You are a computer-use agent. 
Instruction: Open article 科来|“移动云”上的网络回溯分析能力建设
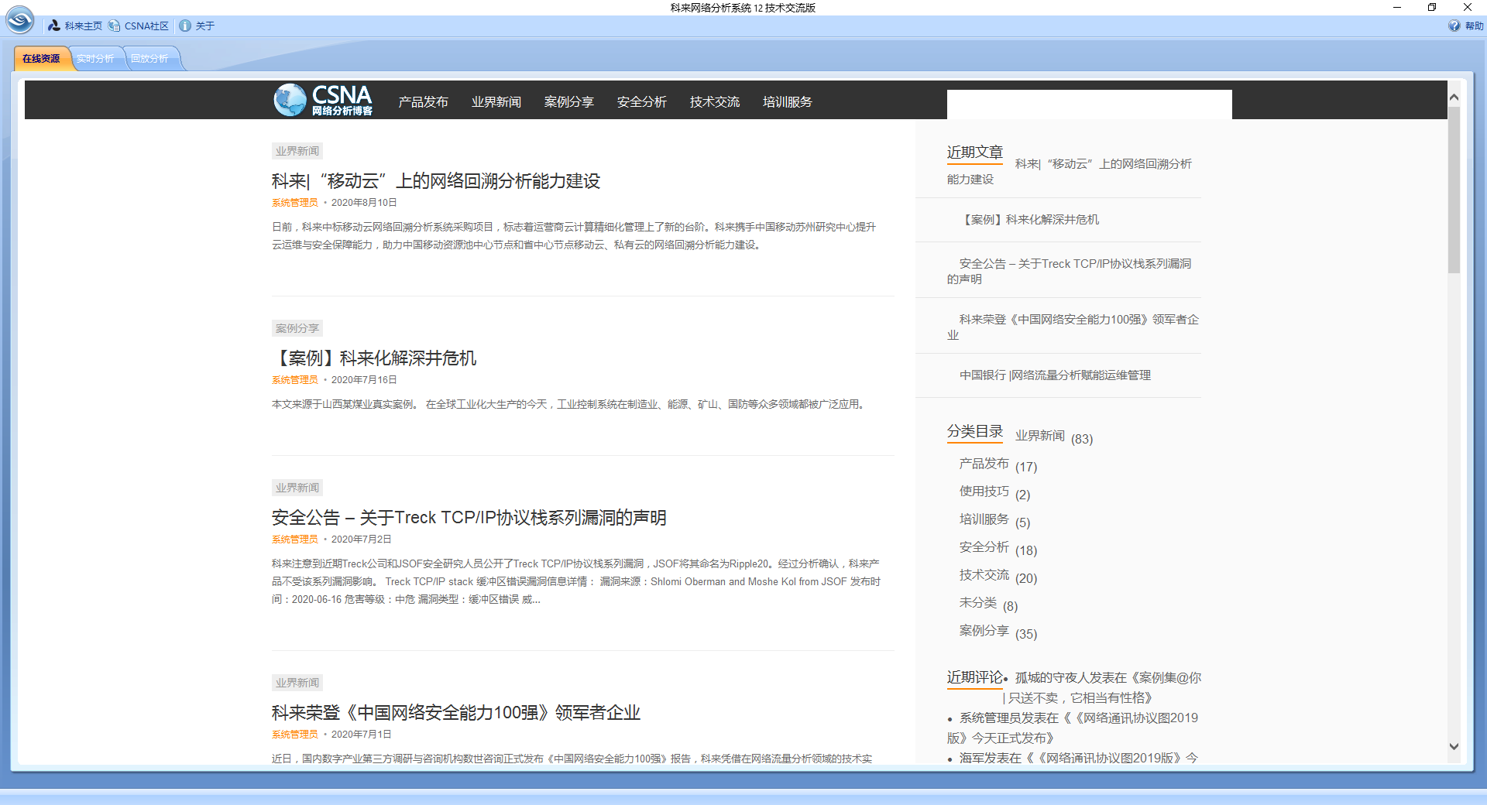coord(436,181)
